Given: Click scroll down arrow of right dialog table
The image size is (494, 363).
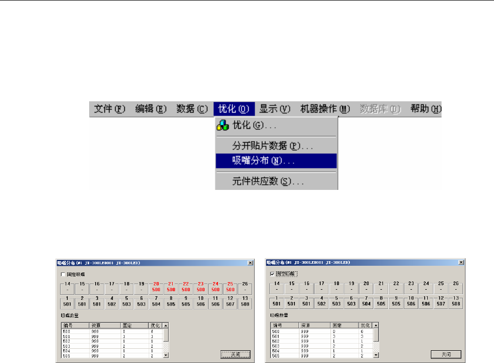Looking at the screenshot, I should pyautogui.click(x=376, y=355).
